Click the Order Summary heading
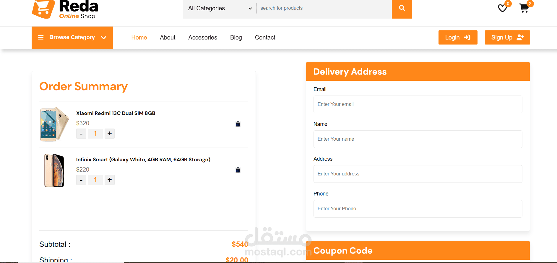 pos(84,86)
